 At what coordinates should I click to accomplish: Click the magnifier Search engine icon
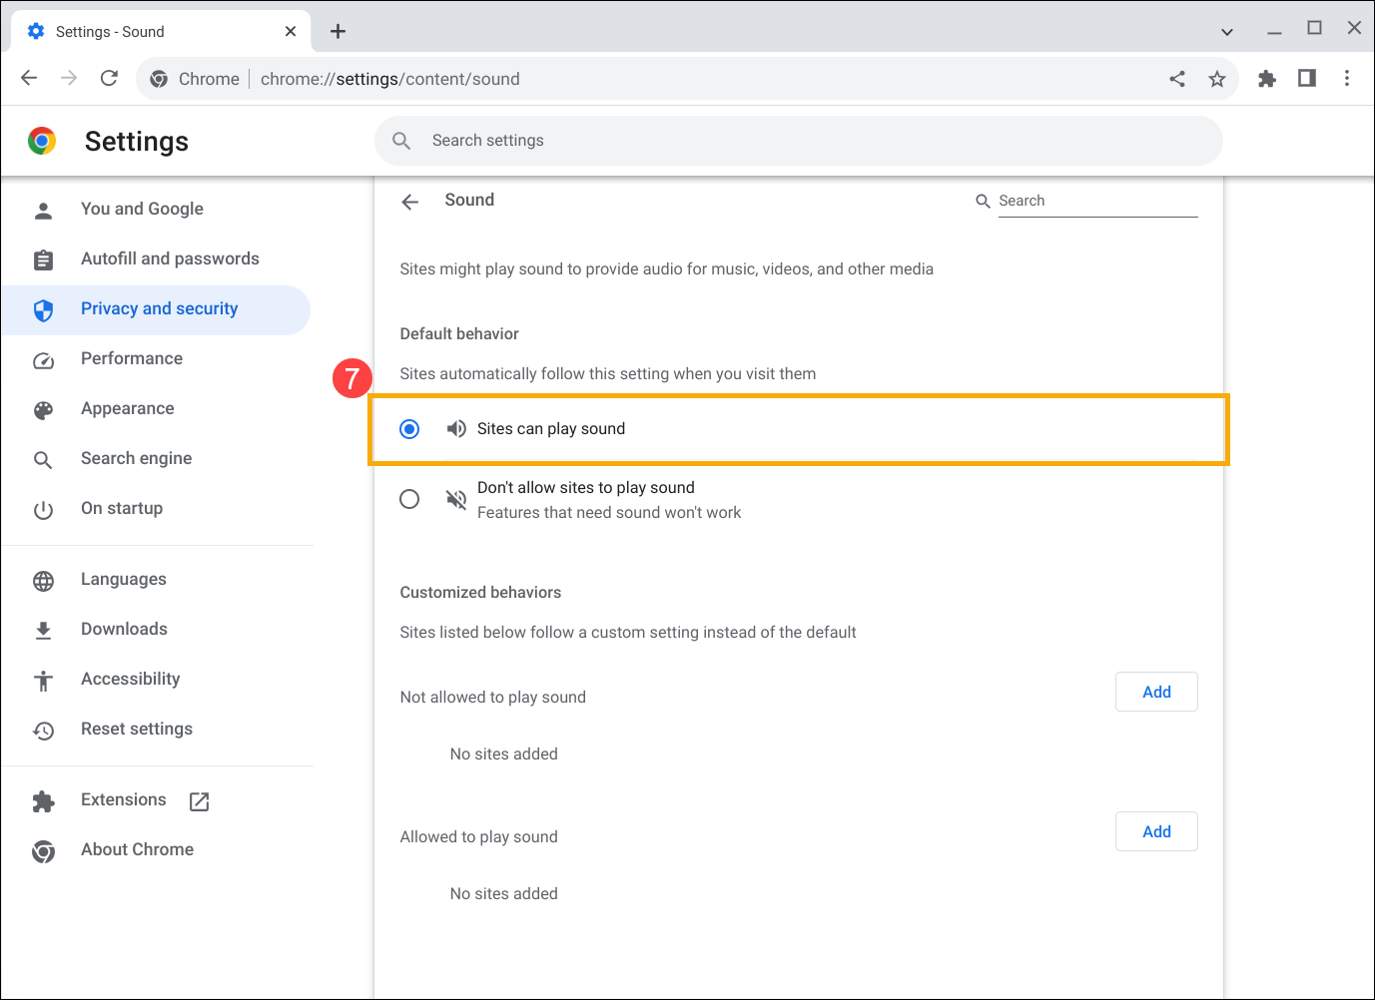click(43, 460)
